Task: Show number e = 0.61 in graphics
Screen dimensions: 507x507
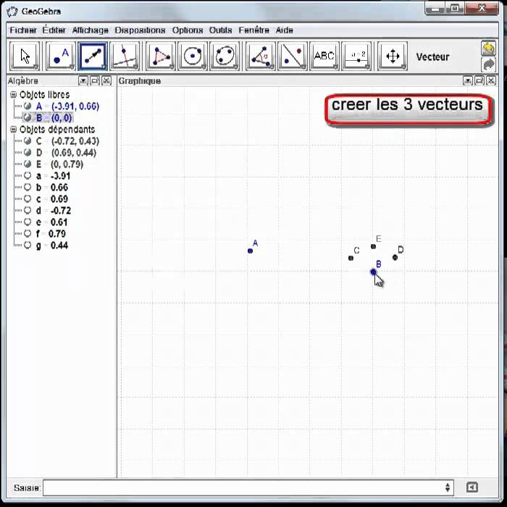Action: click(x=28, y=222)
